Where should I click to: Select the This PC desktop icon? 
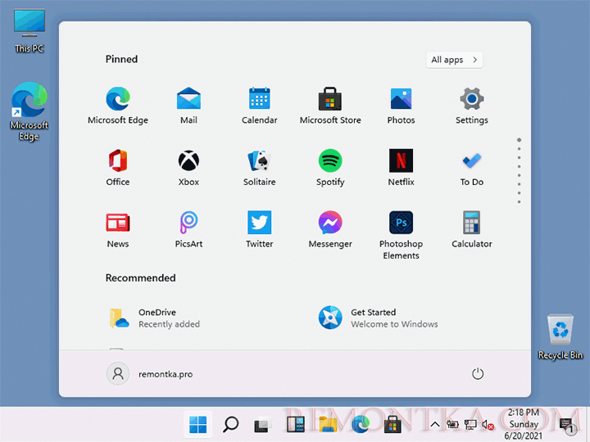tap(29, 31)
